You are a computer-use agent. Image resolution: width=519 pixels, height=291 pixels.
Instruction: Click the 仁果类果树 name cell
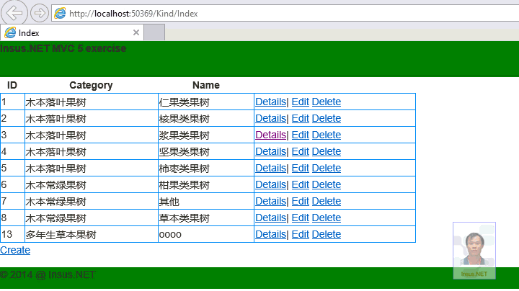(x=206, y=102)
